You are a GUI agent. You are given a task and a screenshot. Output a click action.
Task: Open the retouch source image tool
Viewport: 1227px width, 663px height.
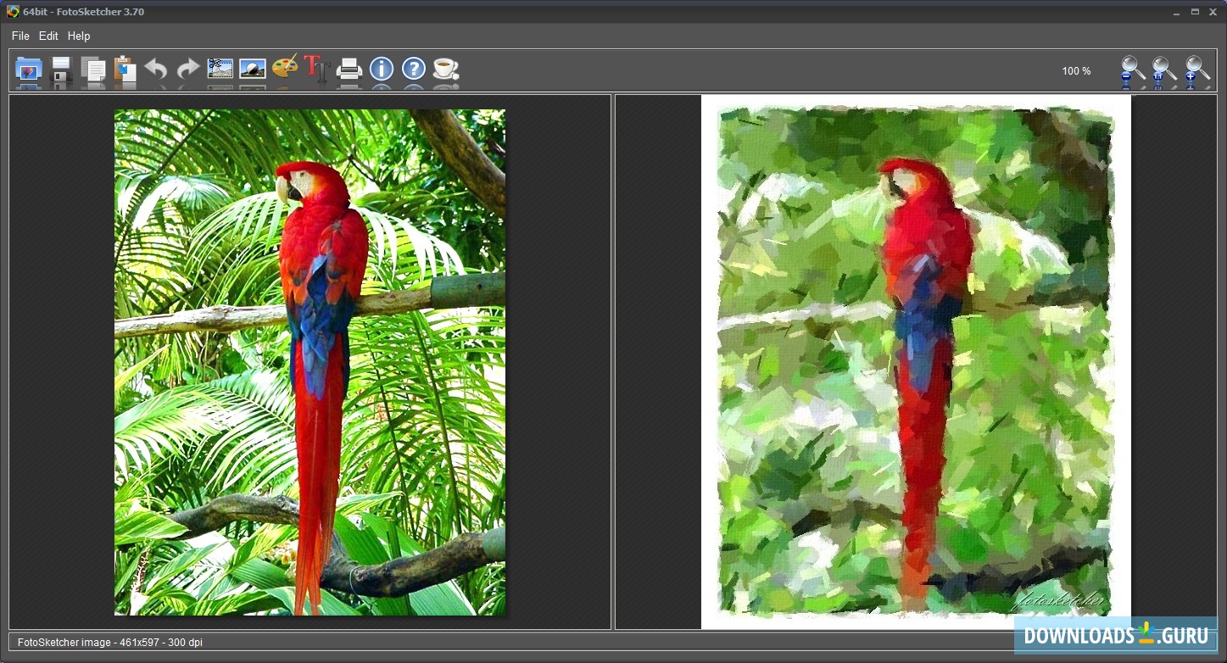pyautogui.click(x=253, y=69)
